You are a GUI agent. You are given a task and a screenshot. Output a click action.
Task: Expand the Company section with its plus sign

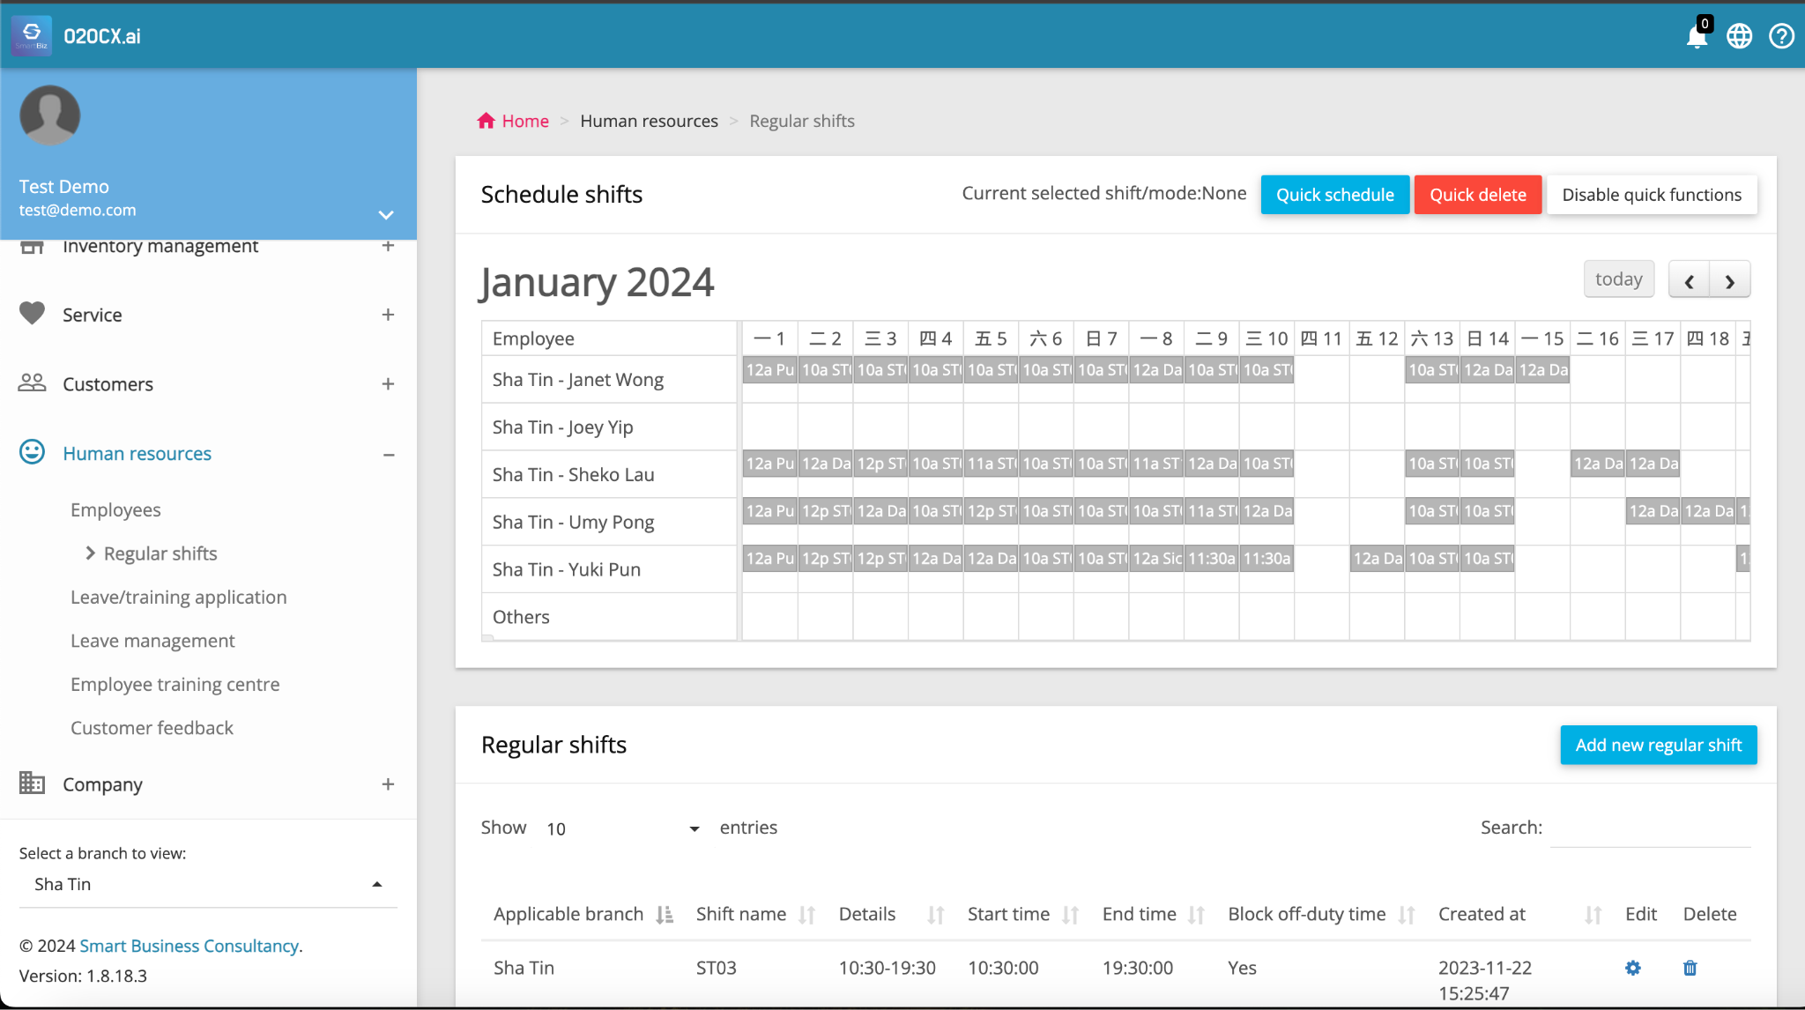click(388, 783)
